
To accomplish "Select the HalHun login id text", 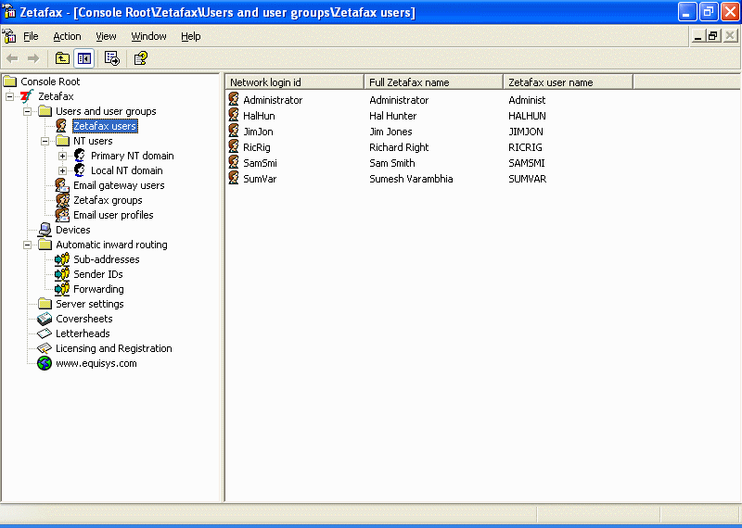I will (x=259, y=116).
